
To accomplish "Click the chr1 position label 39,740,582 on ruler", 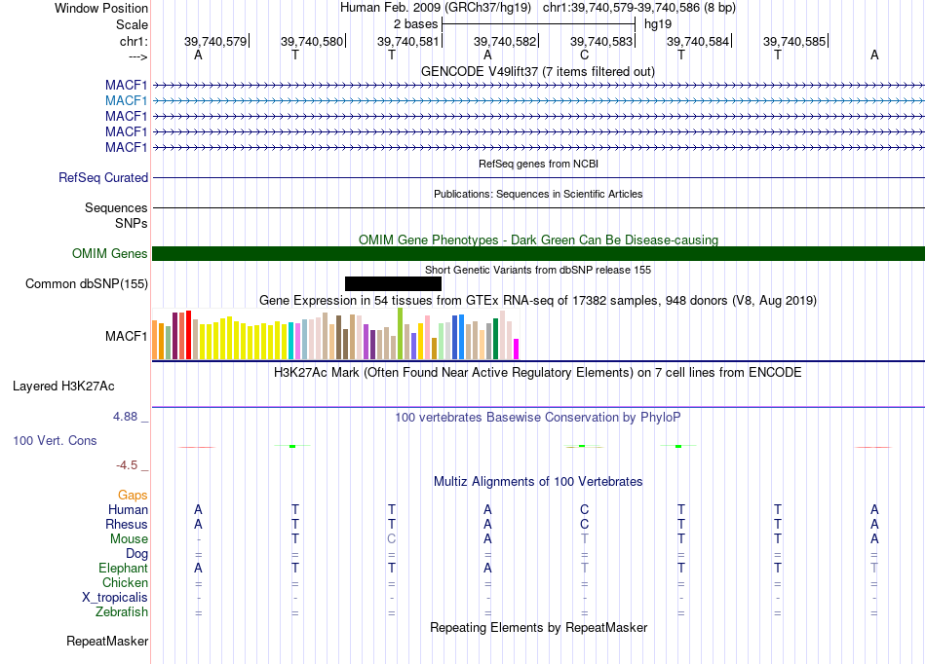I will 505,41.
